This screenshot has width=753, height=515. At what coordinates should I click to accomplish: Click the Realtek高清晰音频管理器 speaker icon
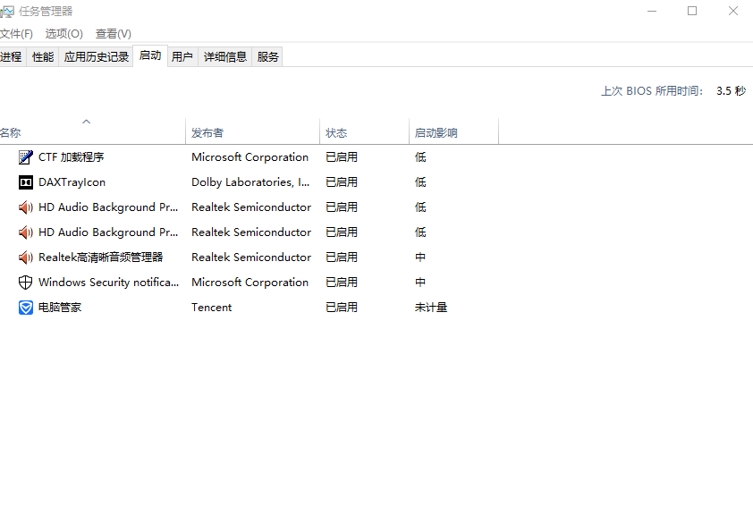pos(25,257)
